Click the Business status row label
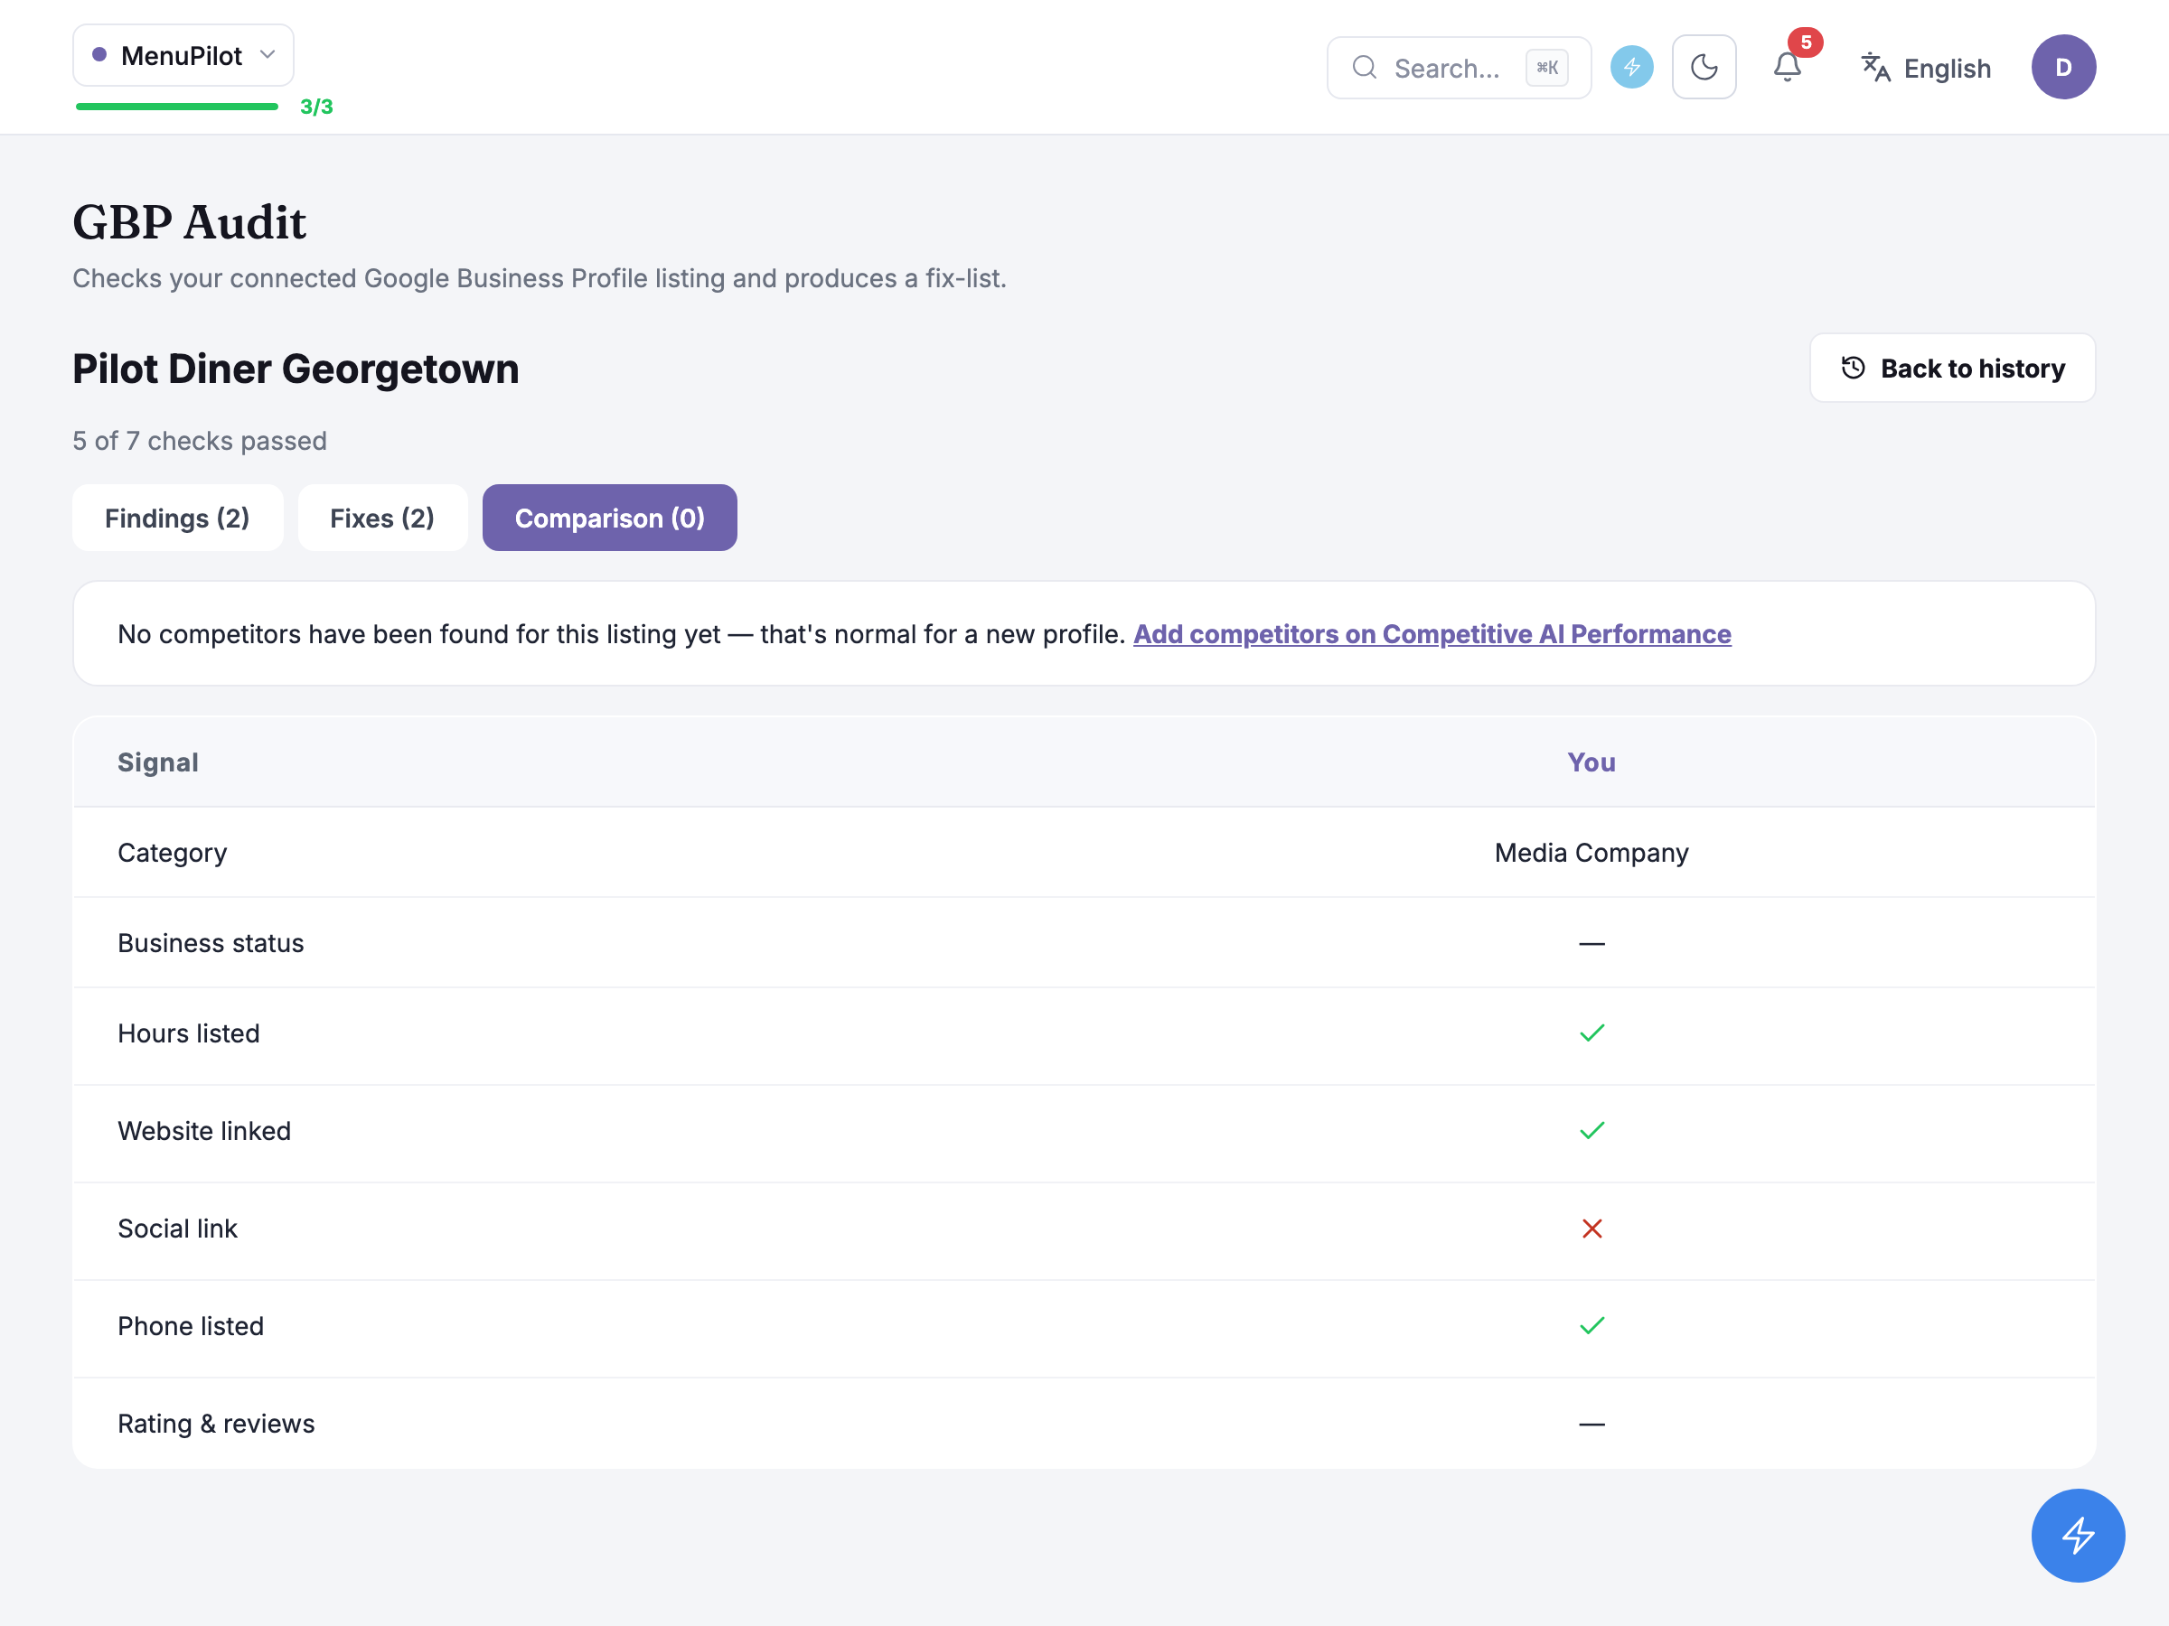 tap(211, 942)
